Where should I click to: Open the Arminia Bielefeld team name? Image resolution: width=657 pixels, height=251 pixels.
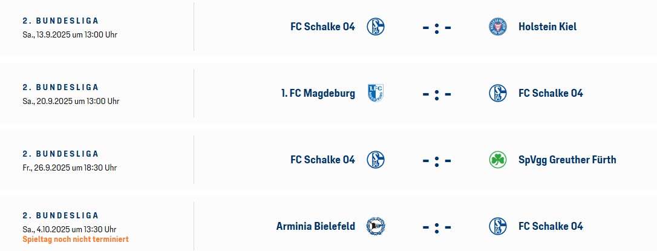click(x=316, y=226)
